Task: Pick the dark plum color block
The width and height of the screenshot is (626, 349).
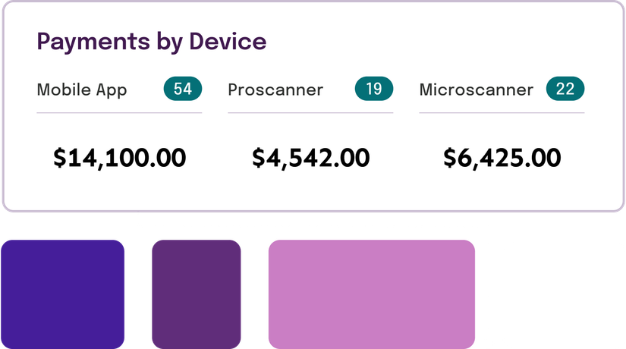Action: click(x=196, y=293)
